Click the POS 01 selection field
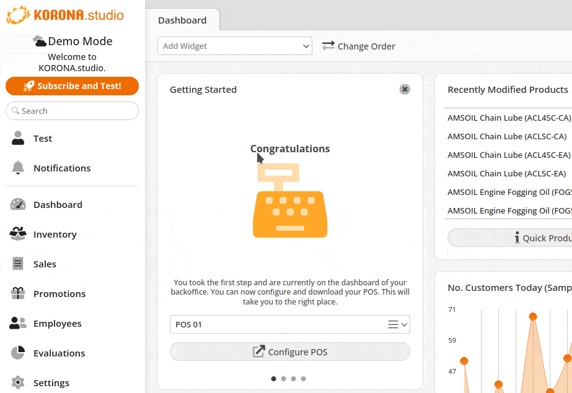The width and height of the screenshot is (572, 393). tap(290, 324)
